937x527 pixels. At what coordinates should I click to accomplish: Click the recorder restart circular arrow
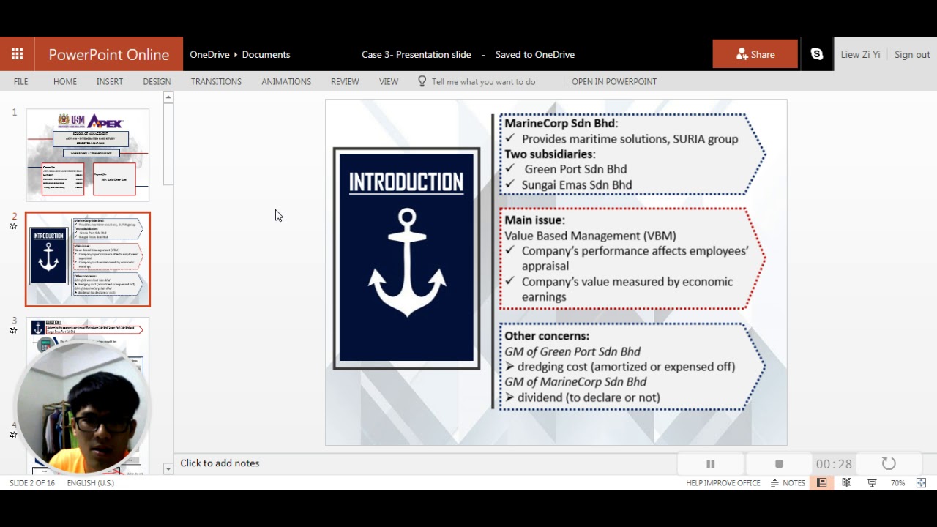[x=889, y=464]
